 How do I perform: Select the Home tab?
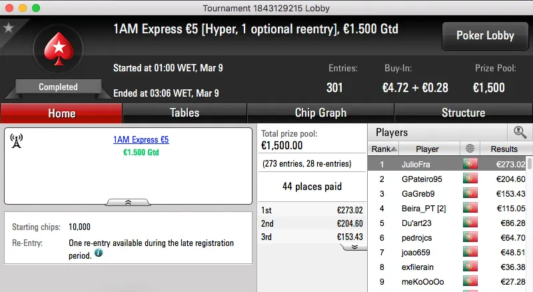click(x=61, y=113)
